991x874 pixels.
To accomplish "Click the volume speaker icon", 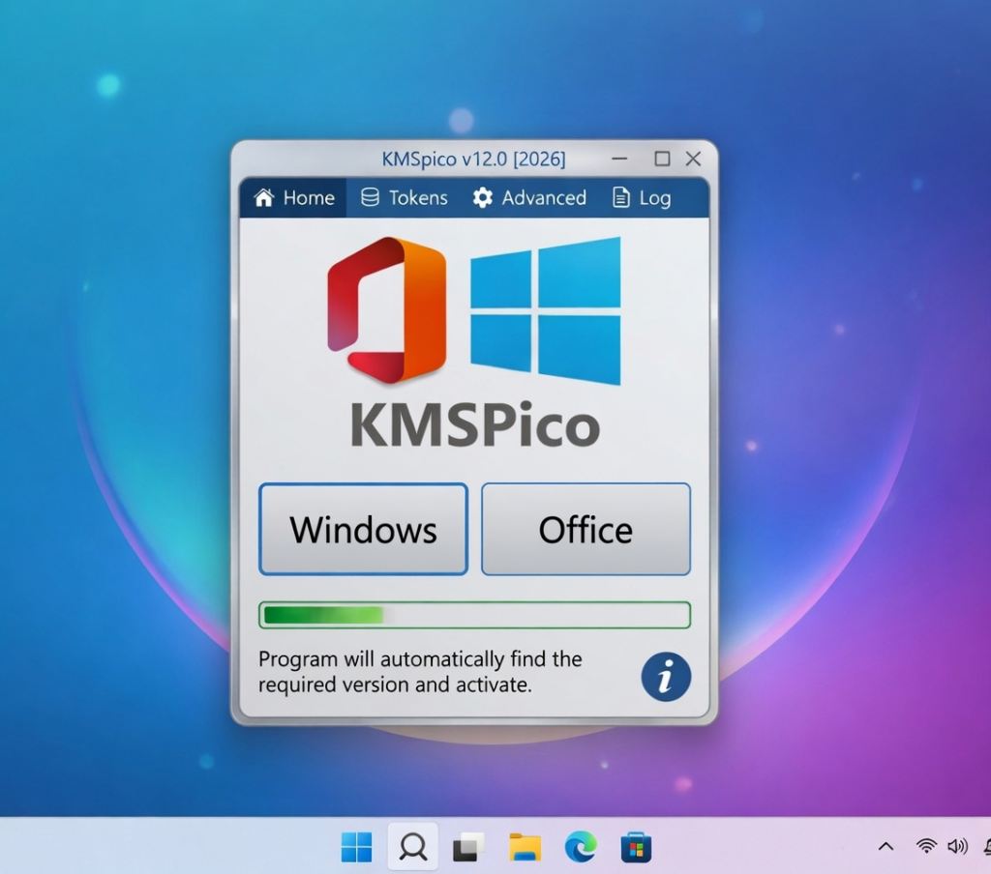I will 957,846.
